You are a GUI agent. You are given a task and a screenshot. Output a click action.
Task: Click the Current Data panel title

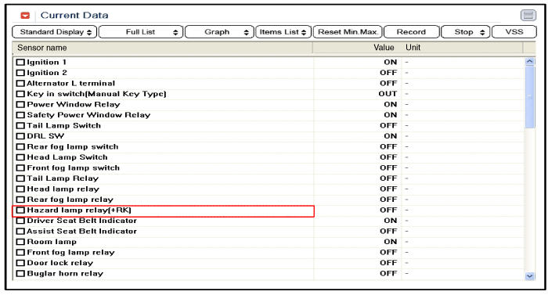click(74, 16)
